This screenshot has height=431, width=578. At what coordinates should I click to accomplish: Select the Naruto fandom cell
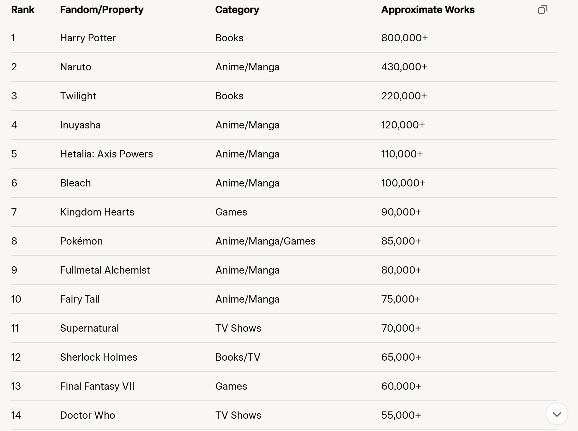coord(75,67)
